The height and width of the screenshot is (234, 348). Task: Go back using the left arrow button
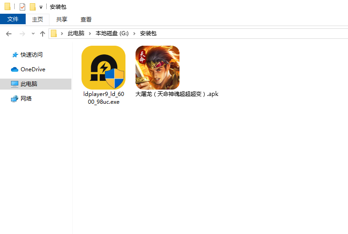tap(9, 33)
